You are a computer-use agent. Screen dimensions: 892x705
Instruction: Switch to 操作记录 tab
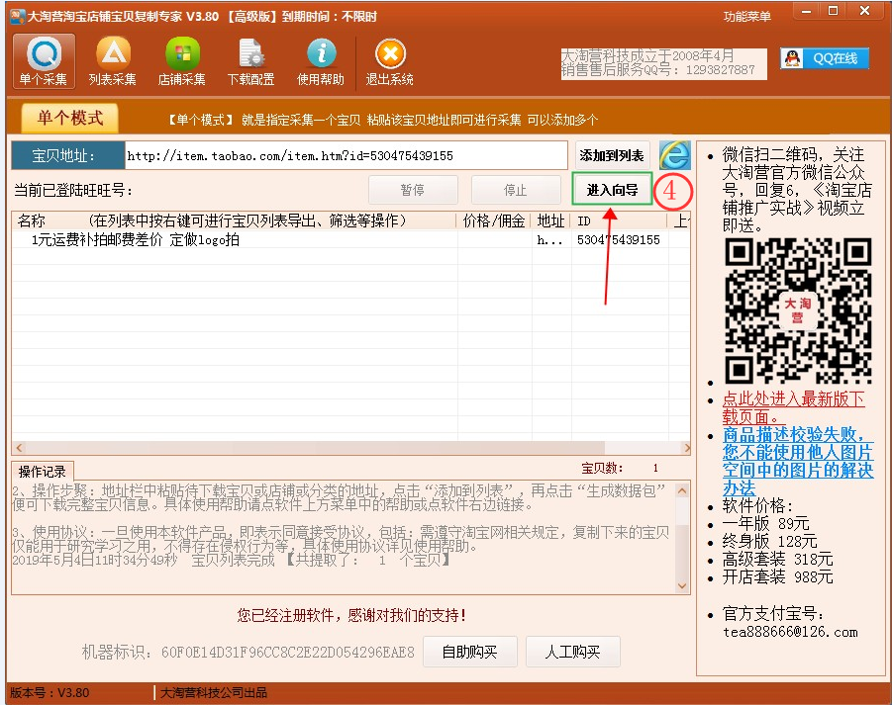[43, 472]
